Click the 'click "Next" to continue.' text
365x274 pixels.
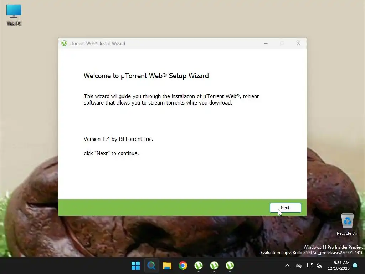tap(111, 153)
